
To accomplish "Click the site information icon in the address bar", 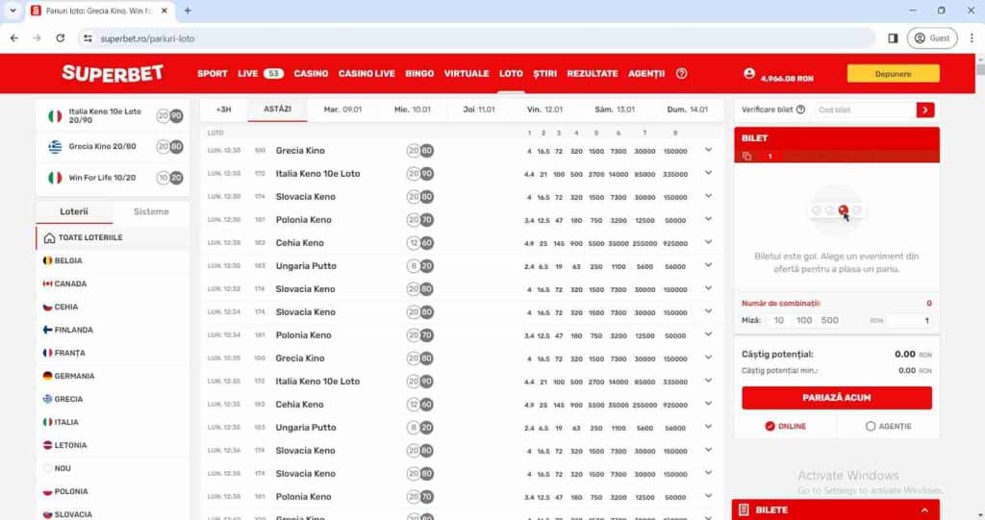I will point(88,38).
